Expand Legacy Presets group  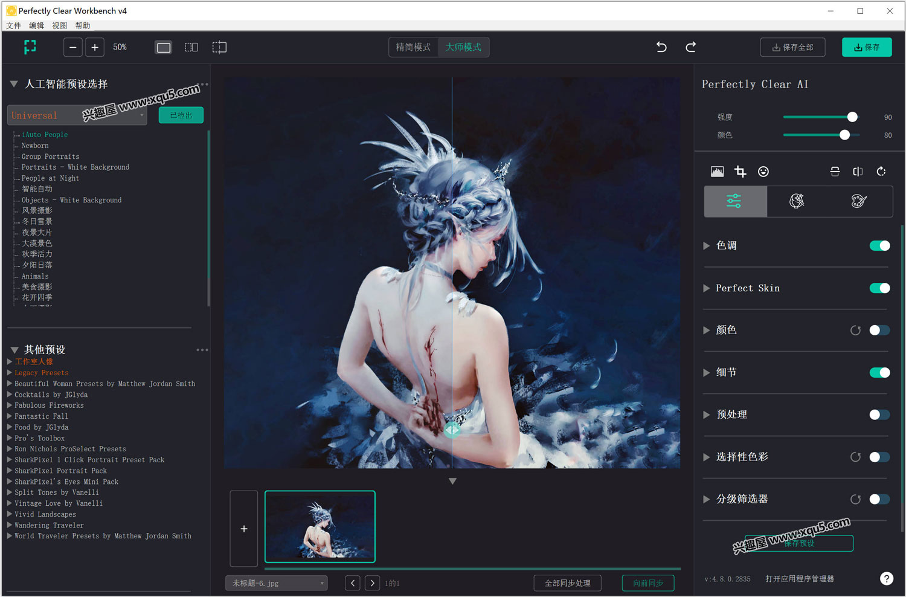(10, 373)
